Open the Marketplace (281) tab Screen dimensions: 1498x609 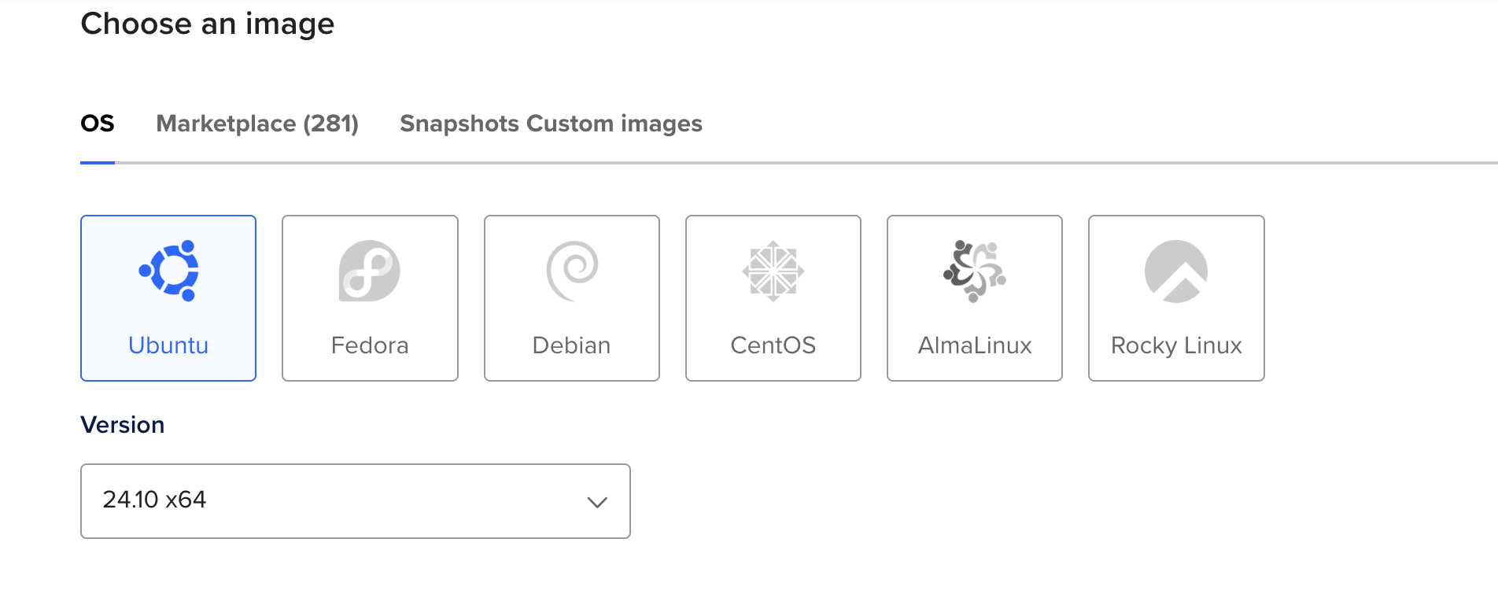tap(257, 124)
